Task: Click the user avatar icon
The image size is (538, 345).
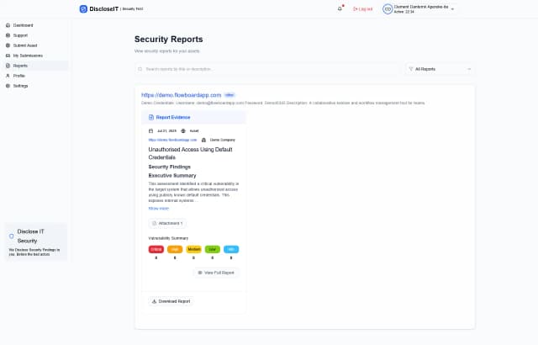Action: [388, 8]
